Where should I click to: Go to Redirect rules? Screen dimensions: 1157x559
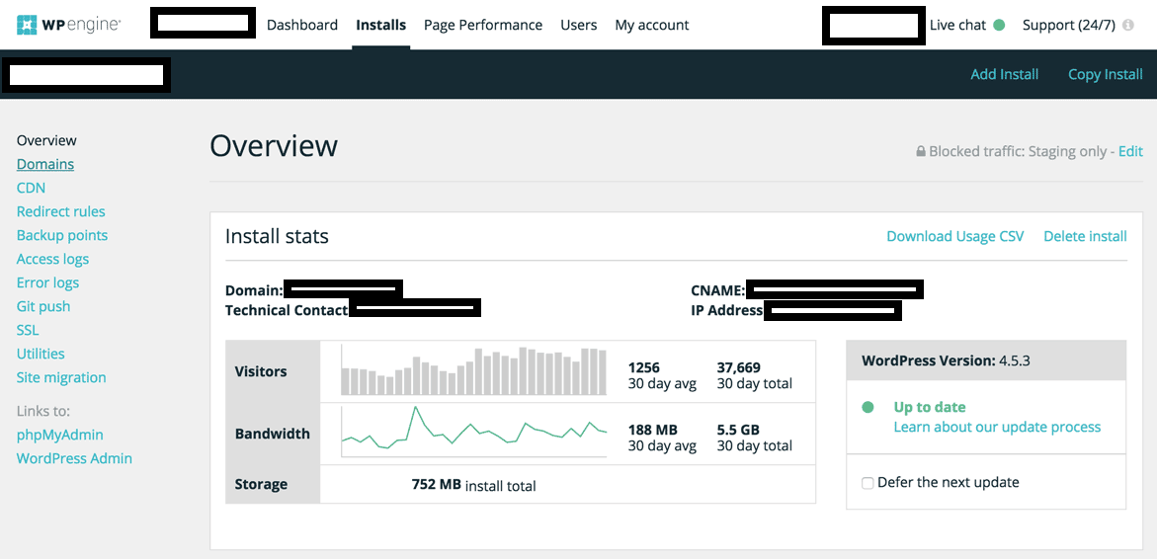click(x=60, y=211)
